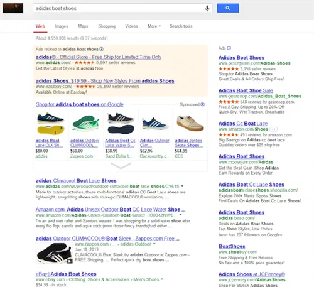Click the '3,198 seller reviews' text
The height and width of the screenshot is (287, 314).
tap(257, 69)
